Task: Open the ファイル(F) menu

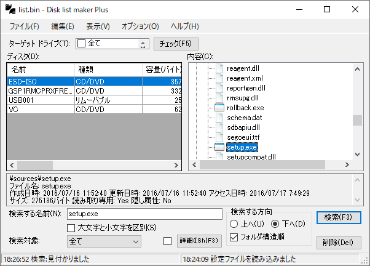Action: click(25, 26)
